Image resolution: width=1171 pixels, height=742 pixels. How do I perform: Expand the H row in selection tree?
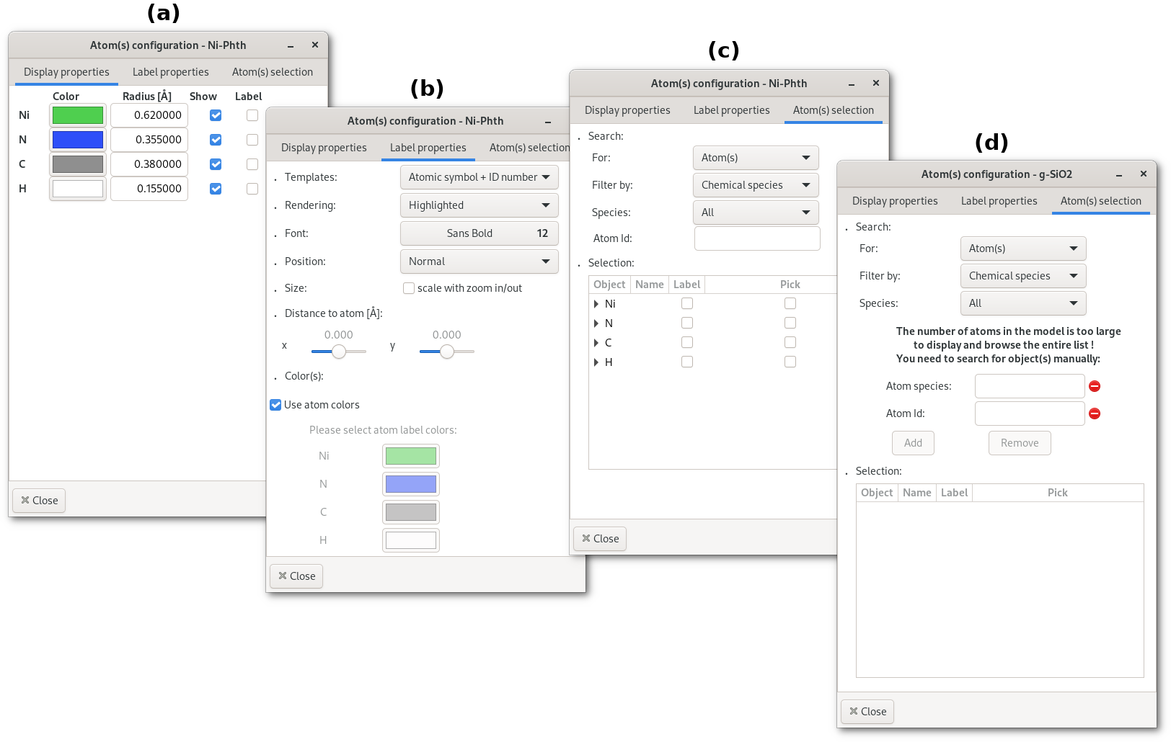pyautogui.click(x=596, y=362)
